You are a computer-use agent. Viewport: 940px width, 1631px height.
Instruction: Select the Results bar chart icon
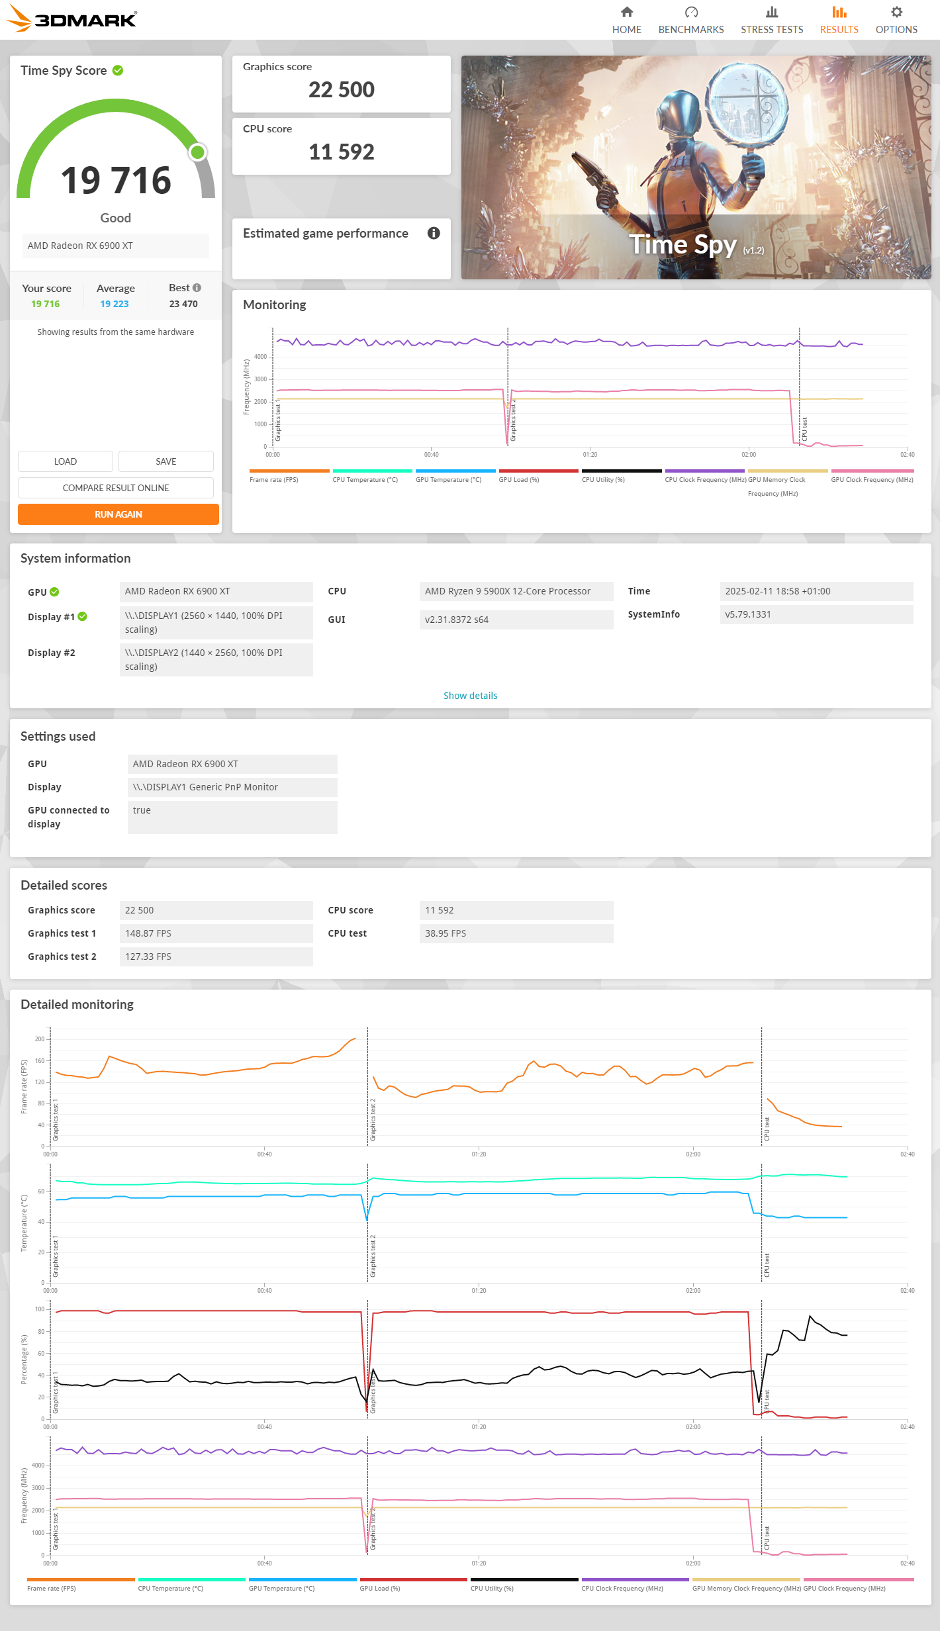coord(839,12)
